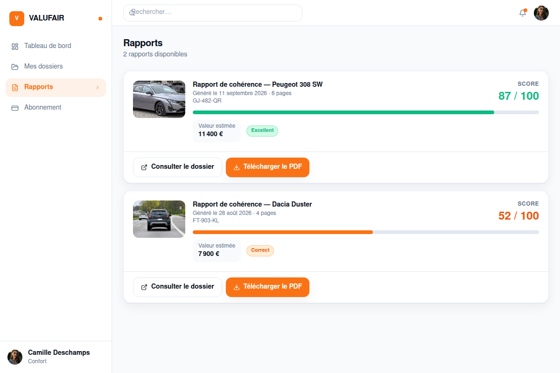Open Mes dossiers section
Image resolution: width=560 pixels, height=373 pixels.
(56, 67)
